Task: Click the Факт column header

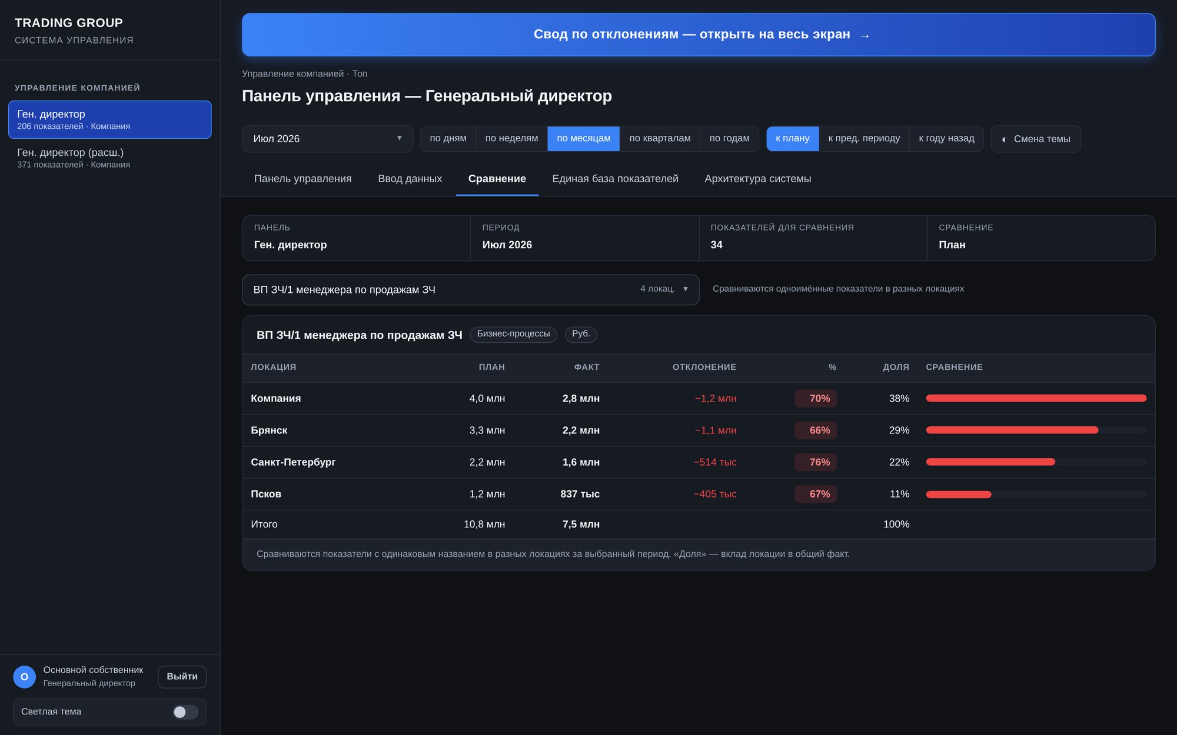Action: [x=587, y=367]
